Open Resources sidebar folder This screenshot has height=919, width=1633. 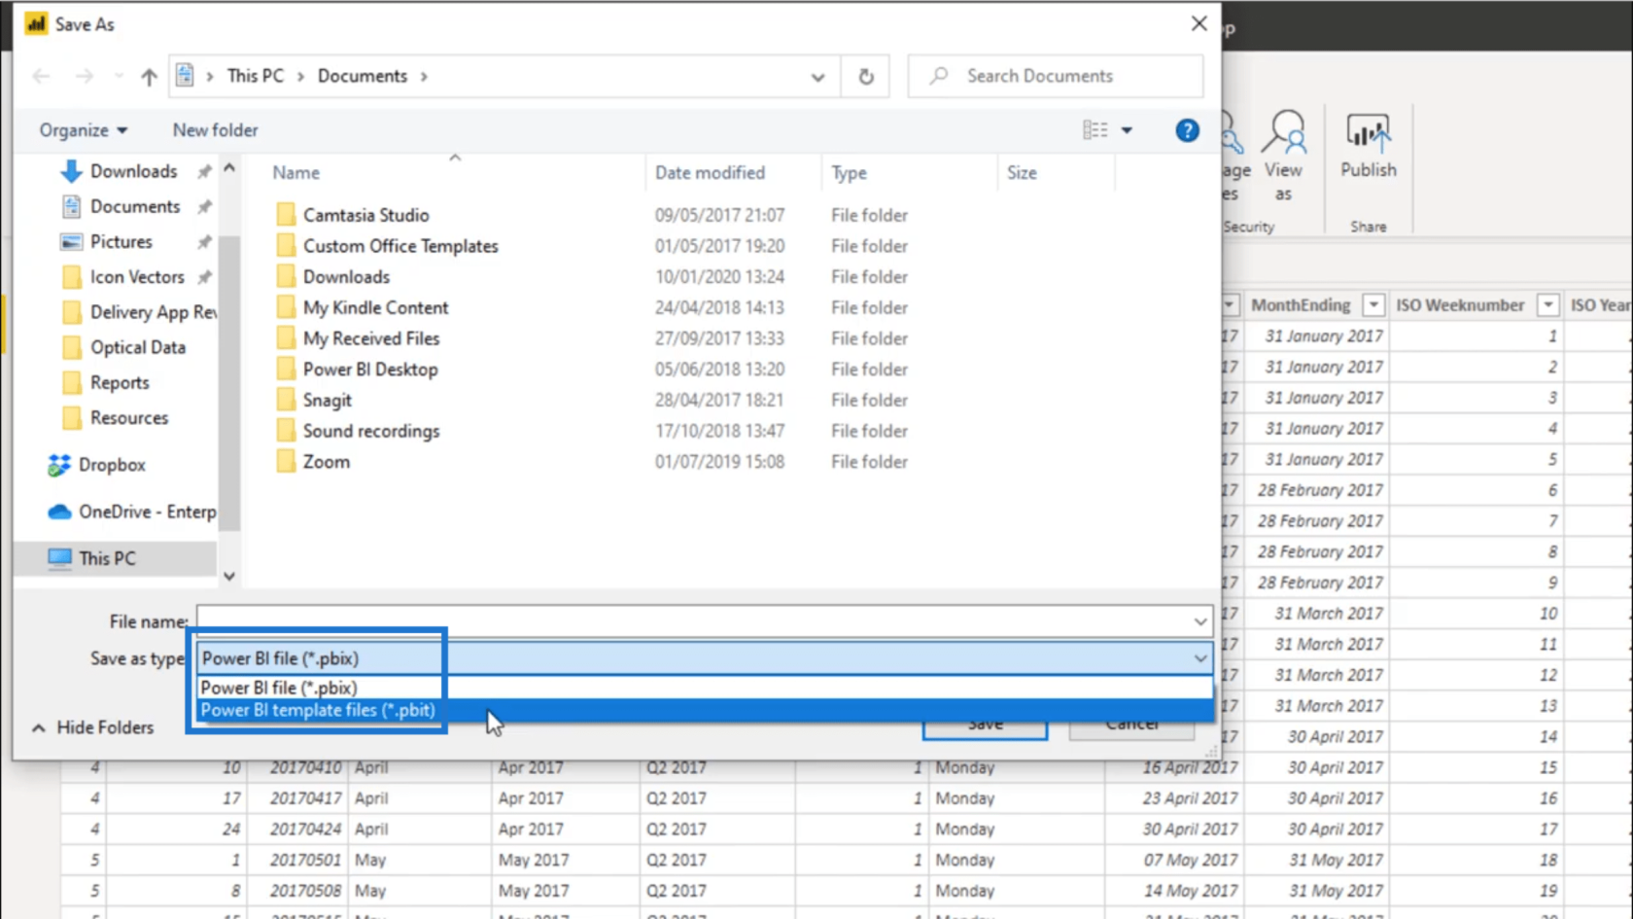click(128, 417)
